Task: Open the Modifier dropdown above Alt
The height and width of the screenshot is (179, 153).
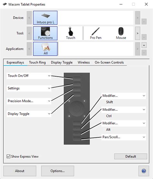Action: tap(124, 123)
